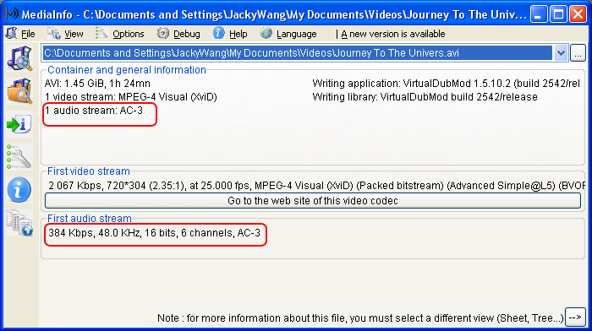592x331 pixels.
Task: Click the 'Writing application: VirtualDubMod' line
Action: 446,84
